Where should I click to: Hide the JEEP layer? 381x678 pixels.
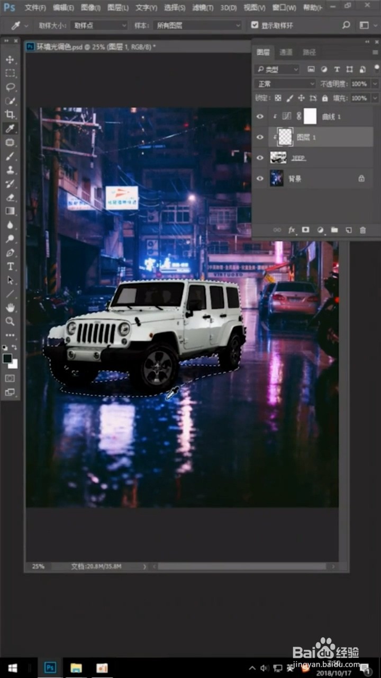click(x=260, y=158)
